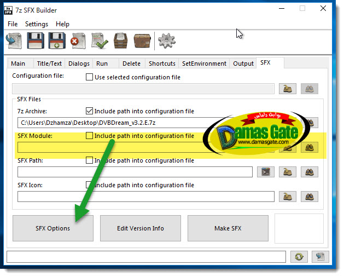Select the SFX tab
Viewport: 344px width, 277px height.
click(270, 63)
